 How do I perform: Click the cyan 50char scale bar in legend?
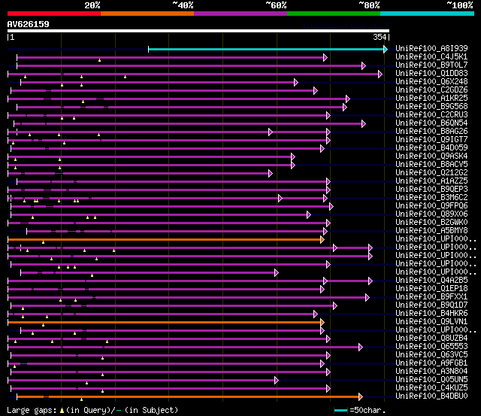click(340, 411)
